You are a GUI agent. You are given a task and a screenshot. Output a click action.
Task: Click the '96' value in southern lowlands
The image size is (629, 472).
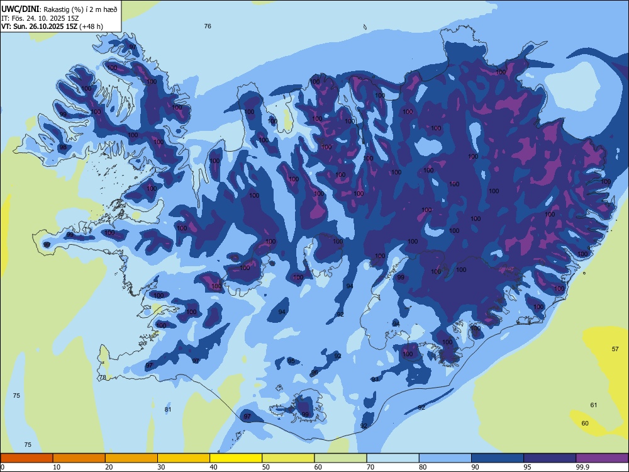314,372
